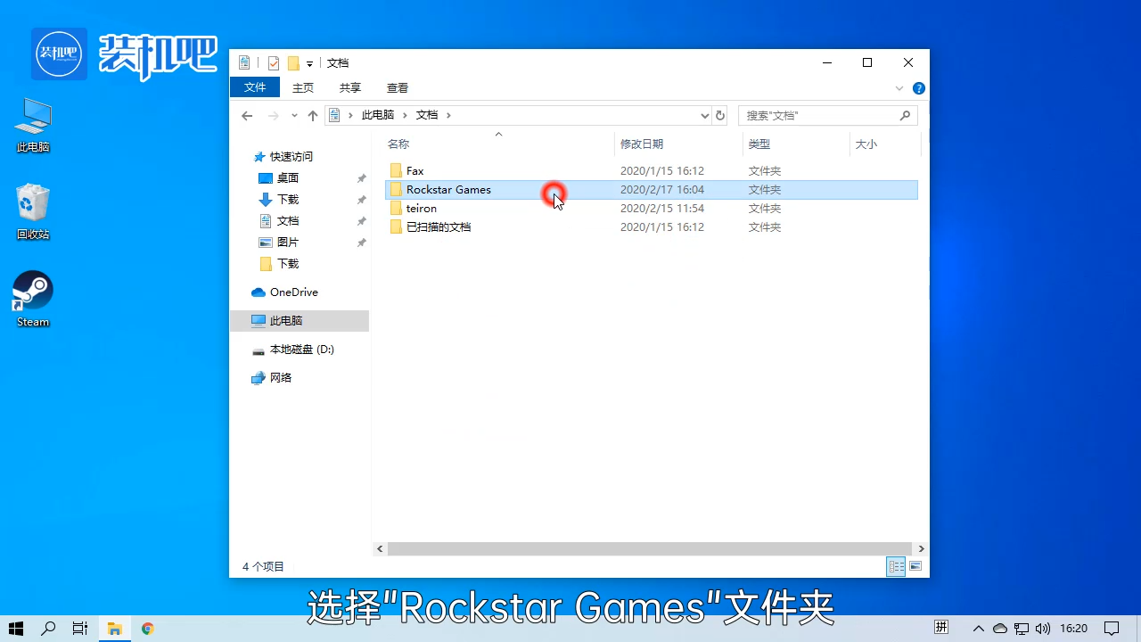Show hidden tray icons with the chevron
1141x642 pixels.
tap(978, 628)
